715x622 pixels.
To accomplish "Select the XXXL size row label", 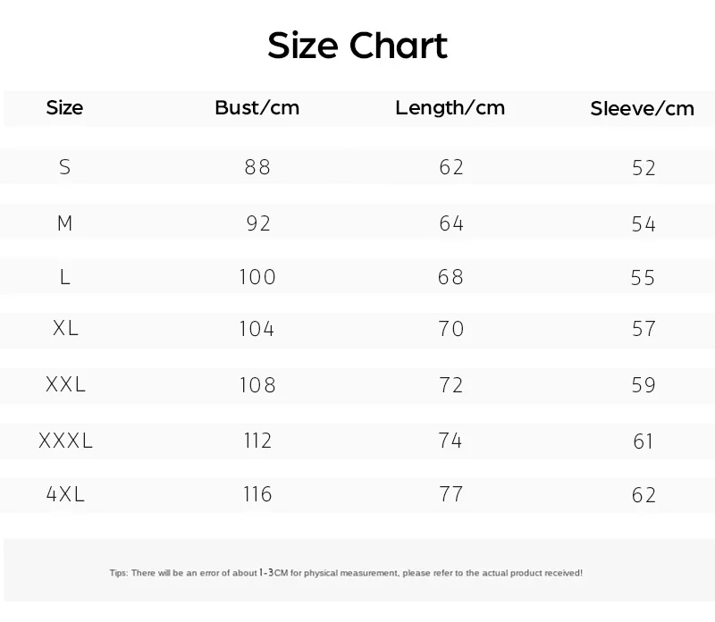I will coord(65,441).
